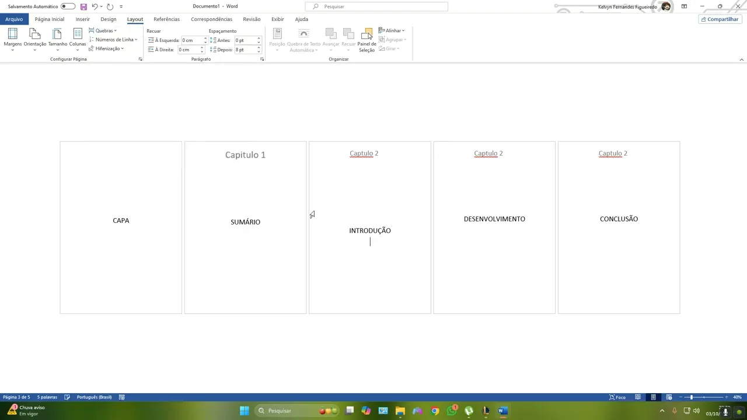Decrease the Depois spacing stepper
Viewport: 747px width, 420px height.
[x=259, y=51]
